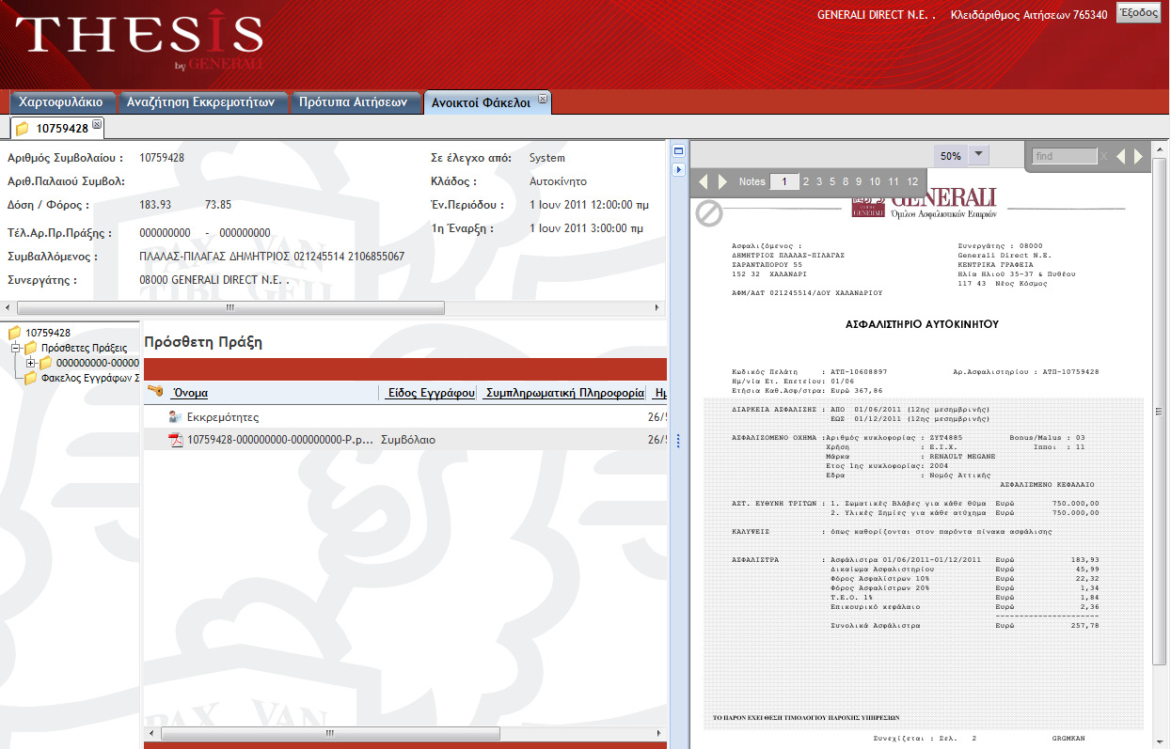Viewport: 1171px width, 749px height.
Task: Click the 50% zoom value
Action: [950, 156]
